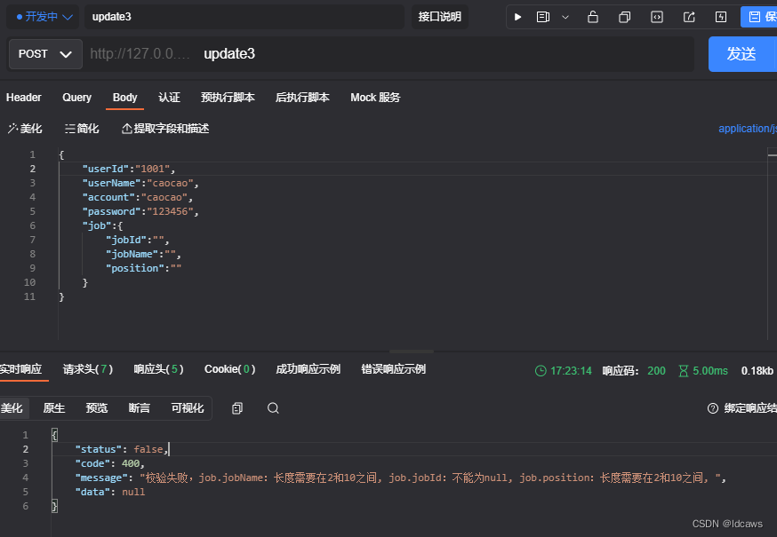Switch response view to 原生

(x=54, y=408)
